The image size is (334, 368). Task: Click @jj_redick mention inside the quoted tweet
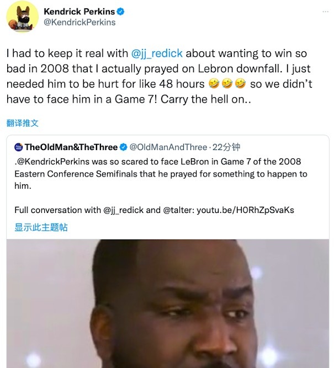[x=123, y=210]
